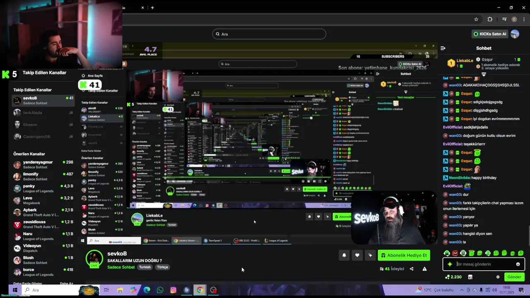Open Task View from the taskbar

click(106, 290)
